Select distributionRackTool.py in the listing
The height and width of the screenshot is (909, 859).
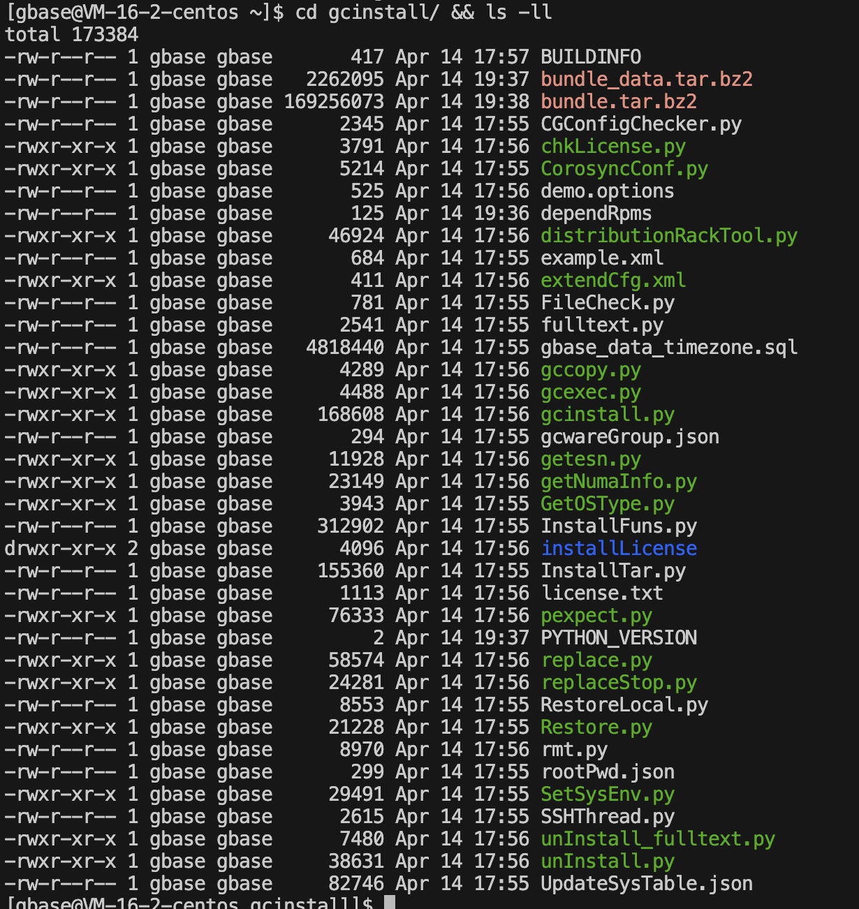669,236
